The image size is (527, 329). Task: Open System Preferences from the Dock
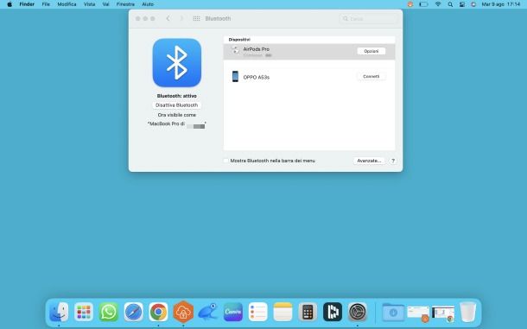[358, 312]
